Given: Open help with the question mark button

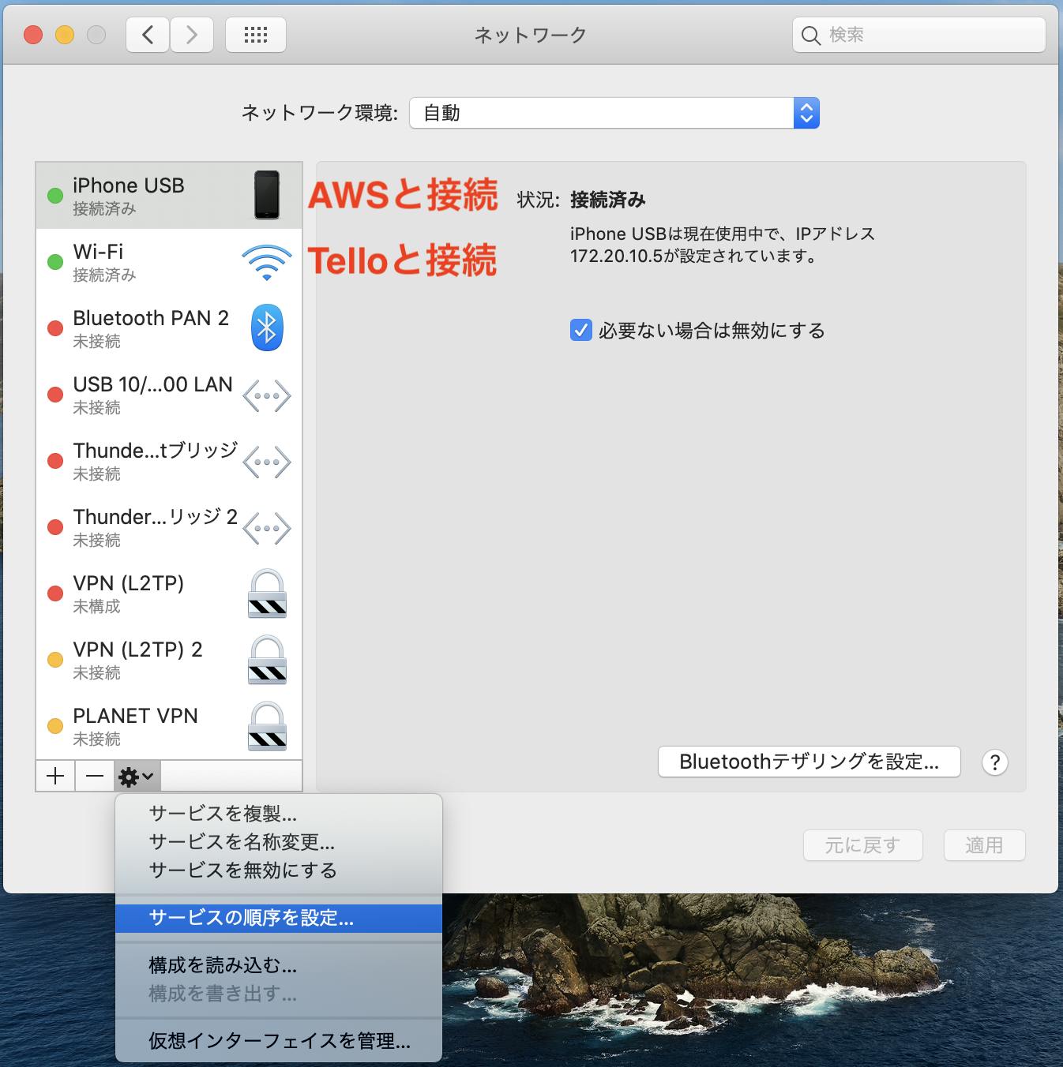Looking at the screenshot, I should (x=995, y=762).
